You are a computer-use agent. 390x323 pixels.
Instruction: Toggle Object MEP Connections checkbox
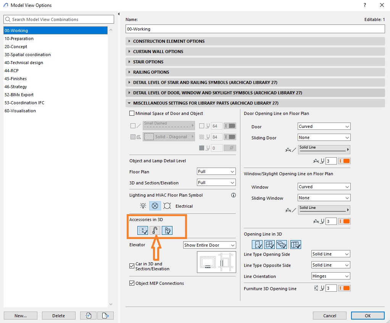click(x=132, y=283)
